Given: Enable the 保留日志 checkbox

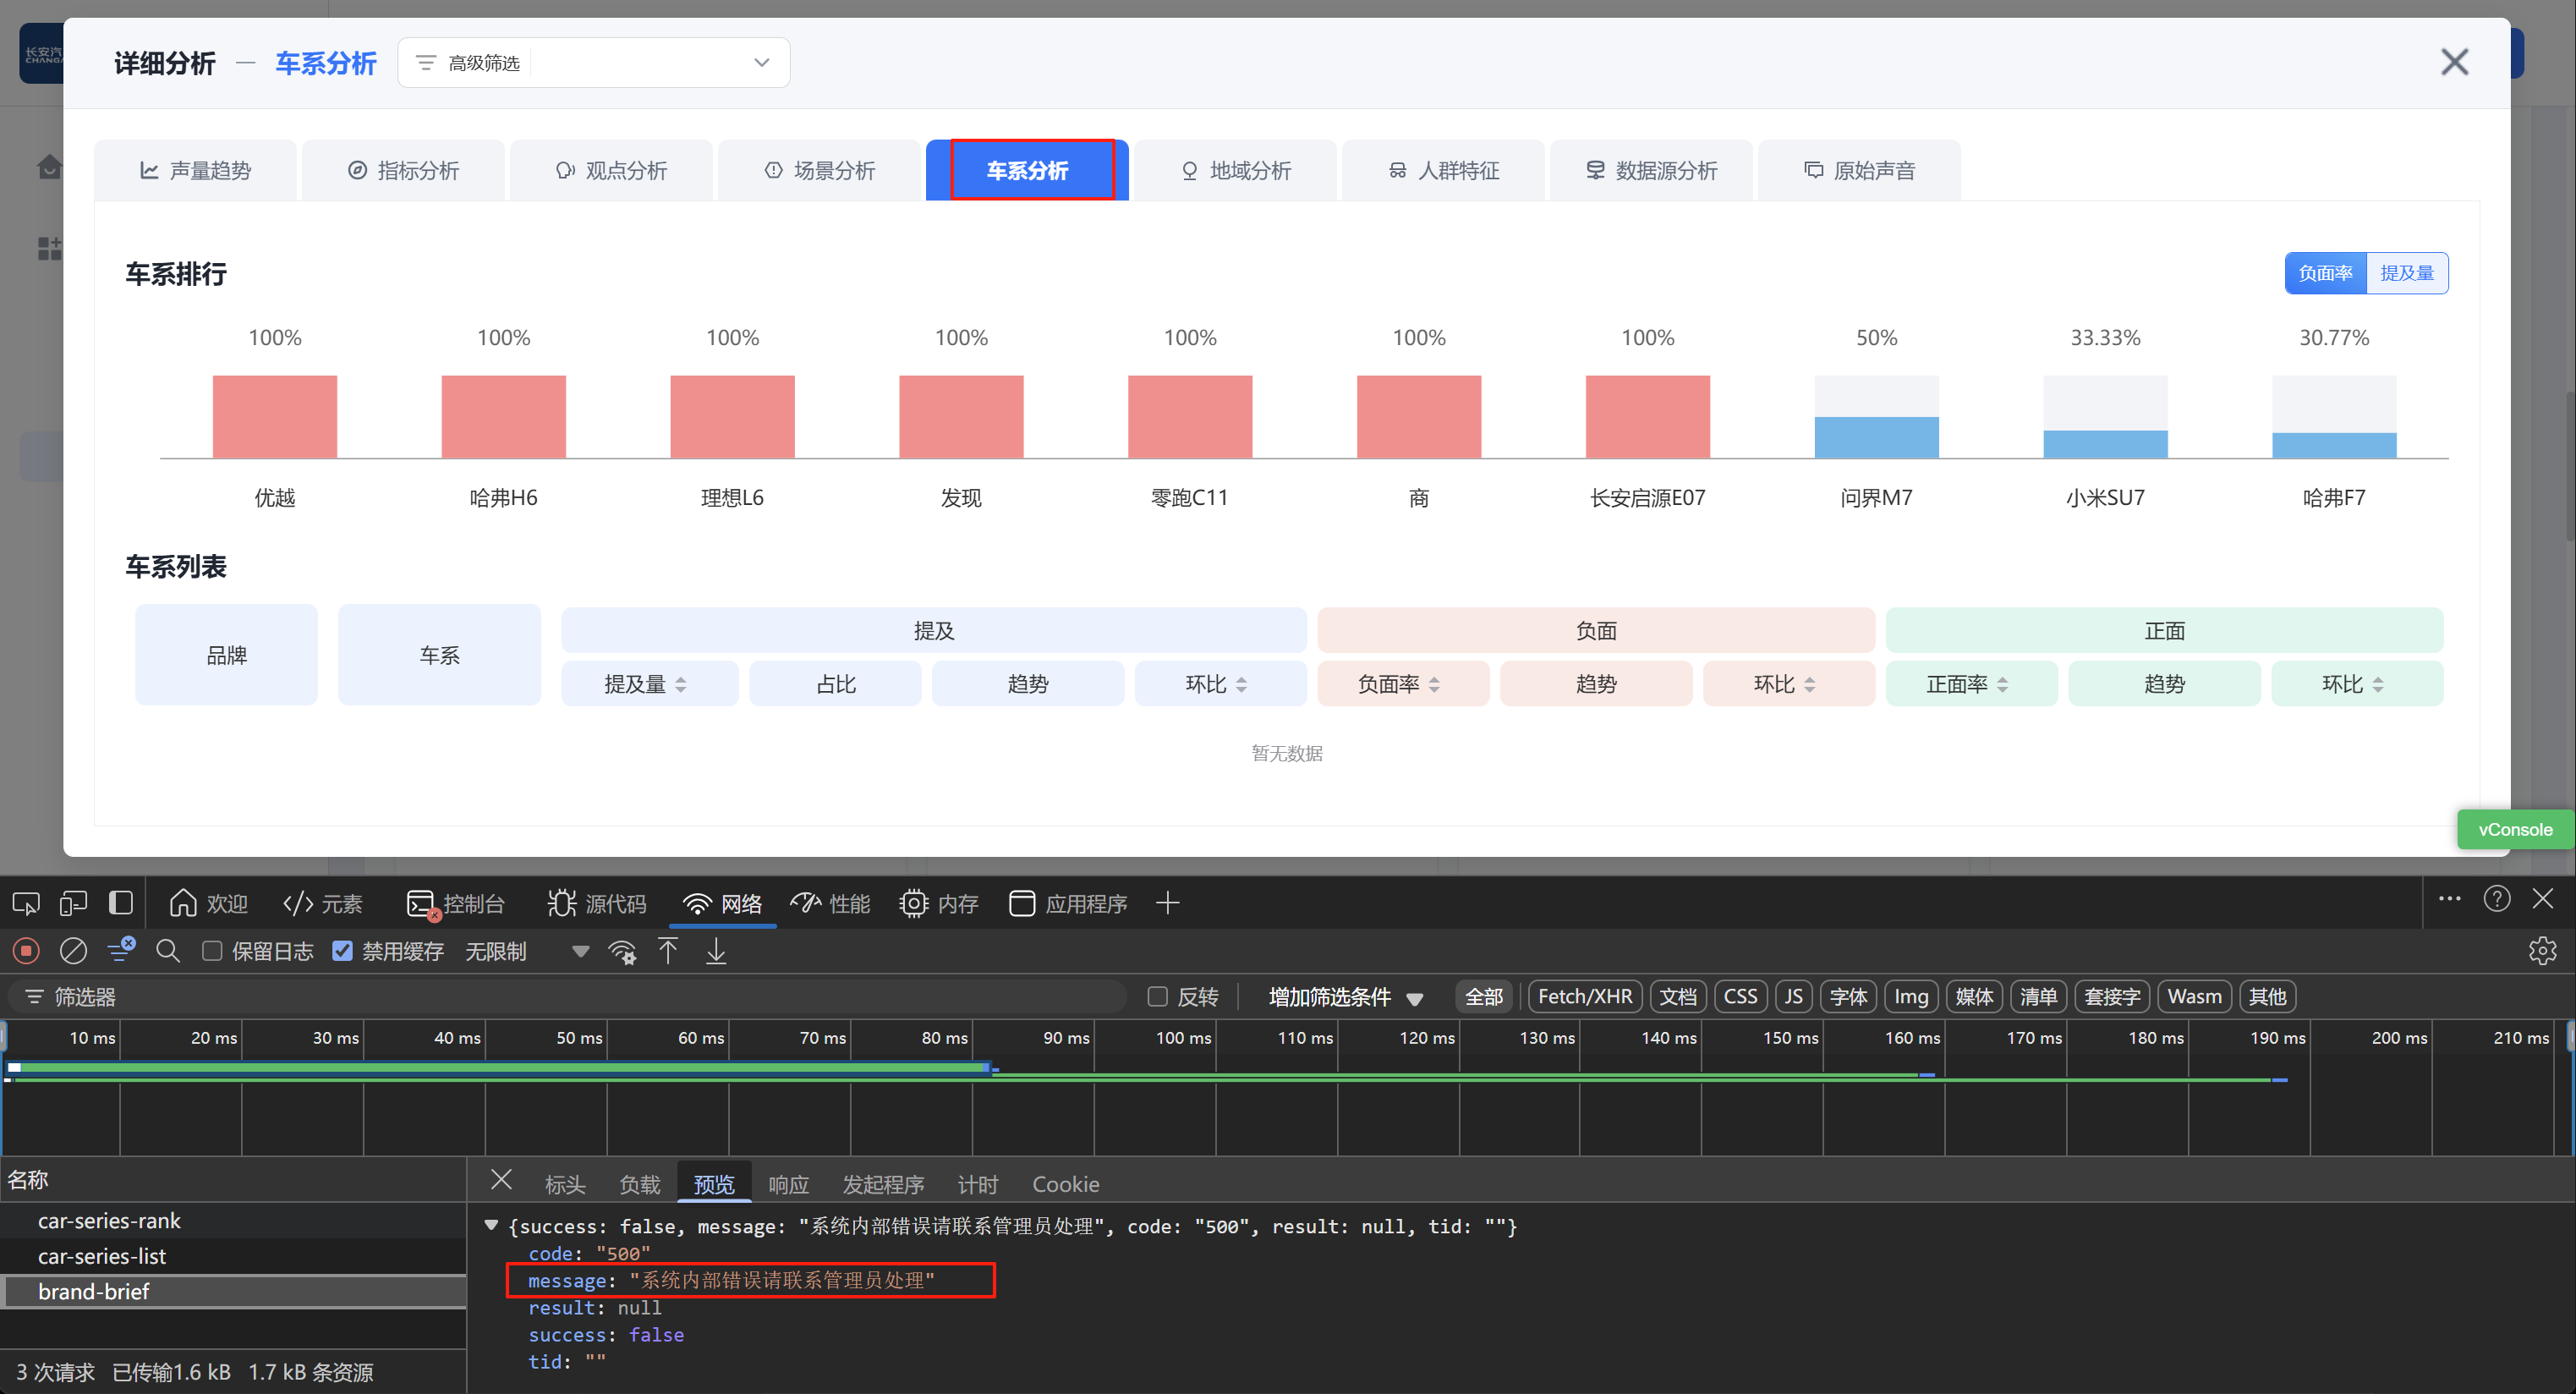Looking at the screenshot, I should [x=212, y=951].
